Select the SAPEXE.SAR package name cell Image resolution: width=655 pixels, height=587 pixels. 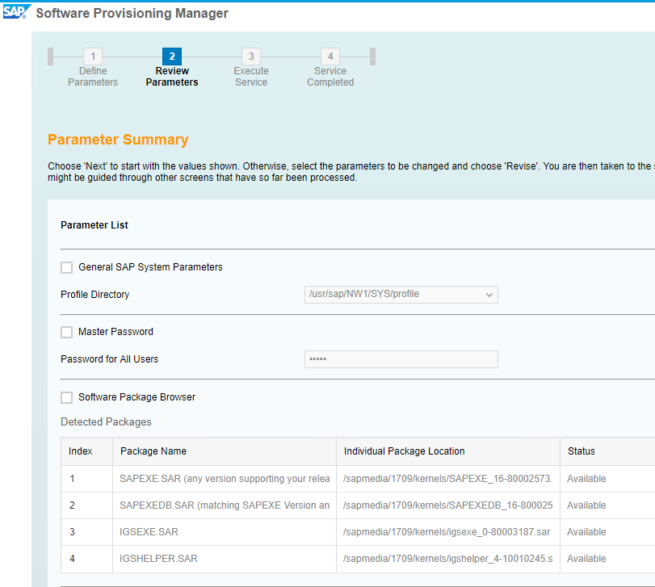[225, 479]
